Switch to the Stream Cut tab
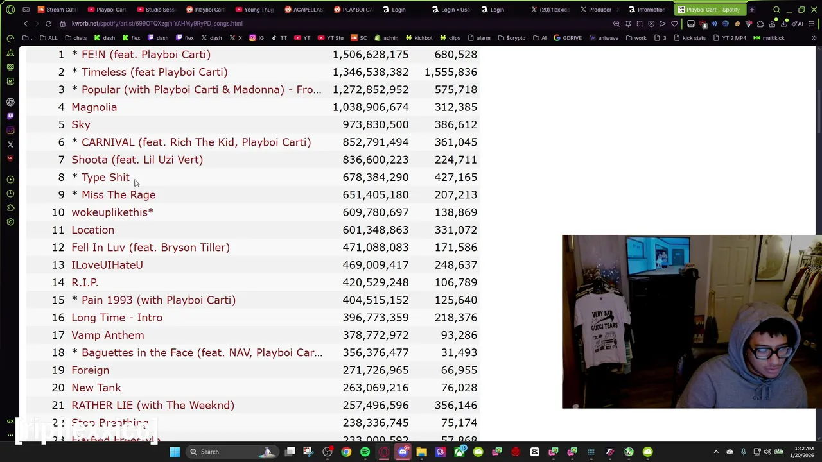Screen dimensions: 822x462 click(x=58, y=10)
